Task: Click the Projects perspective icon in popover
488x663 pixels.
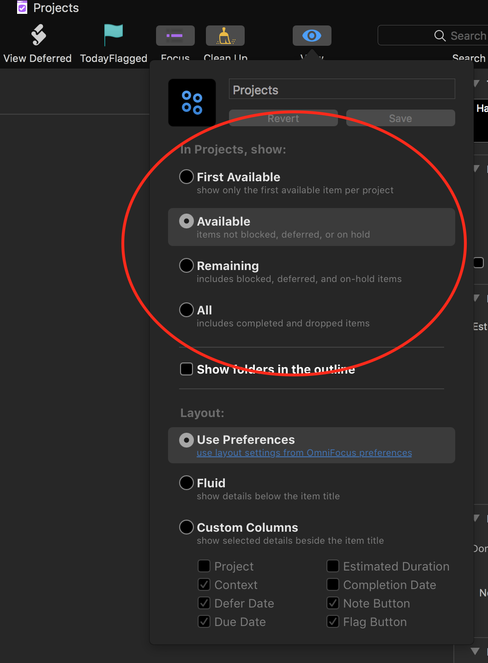Action: (192, 102)
